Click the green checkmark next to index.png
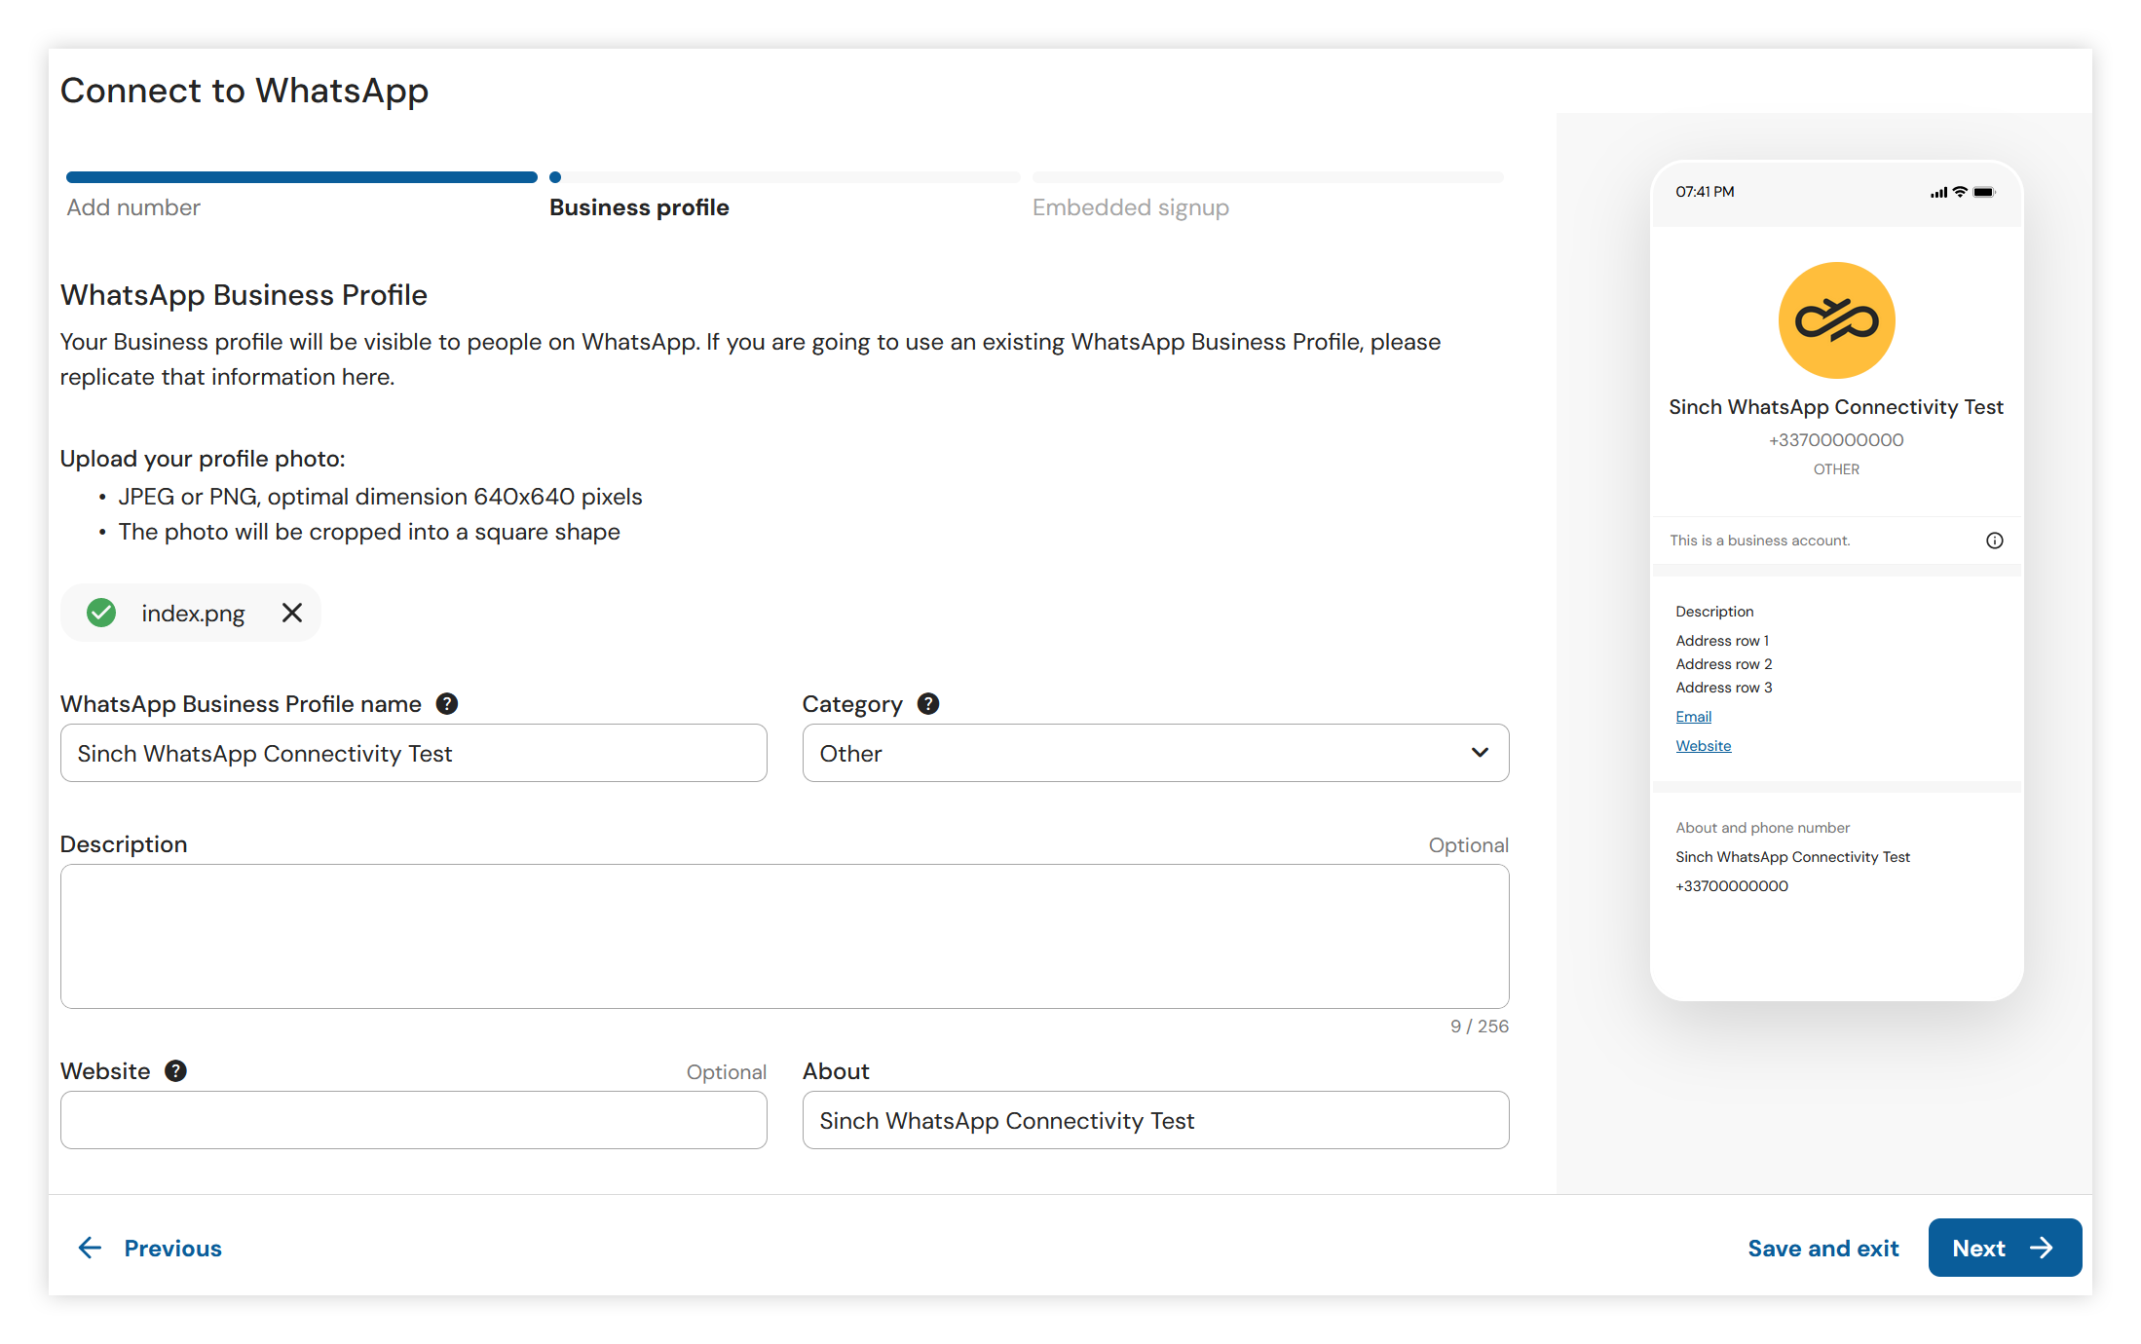This screenshot has width=2141, height=1344. pyautogui.click(x=101, y=613)
